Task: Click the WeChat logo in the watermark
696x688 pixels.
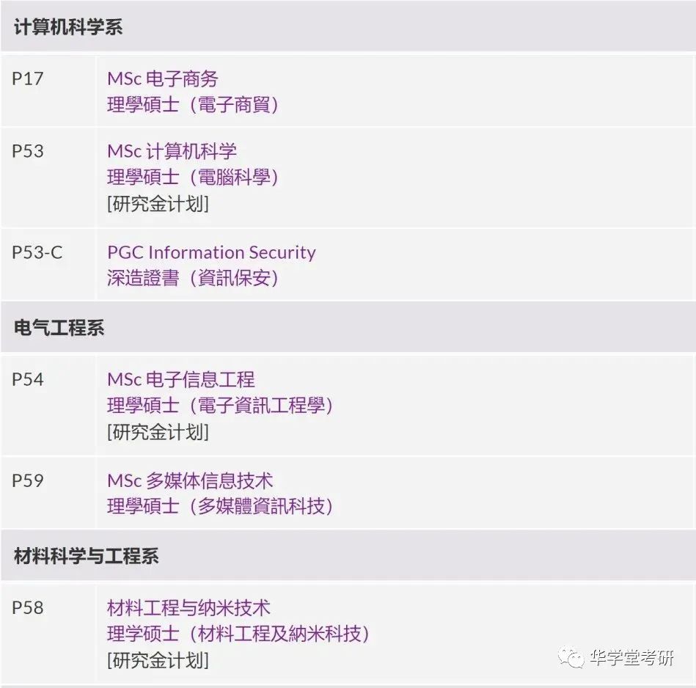Action: pos(571,657)
